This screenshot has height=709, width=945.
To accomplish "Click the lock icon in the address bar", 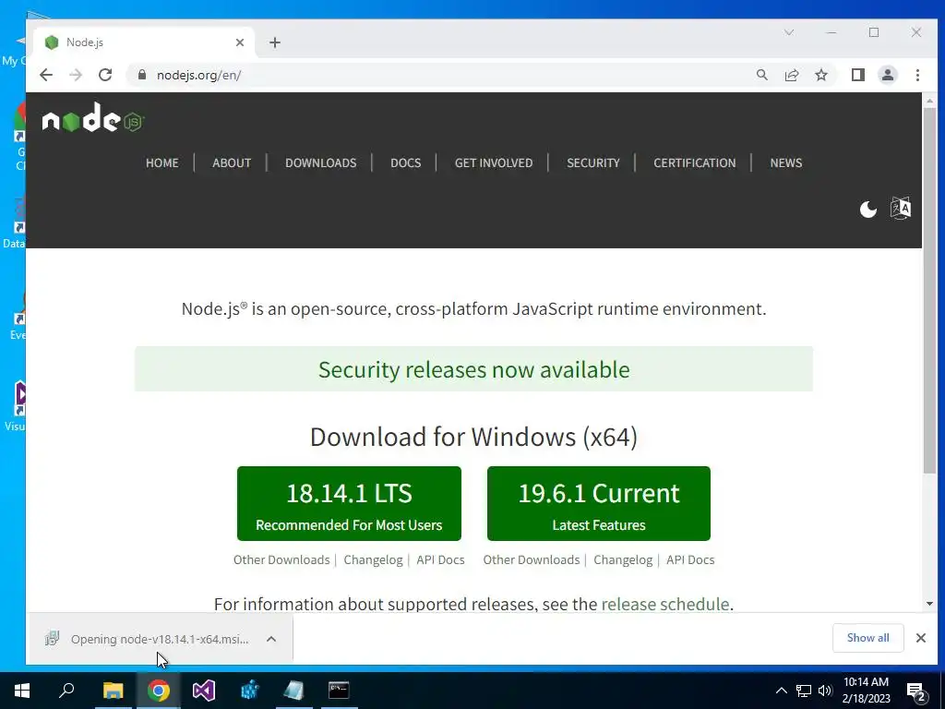I will pyautogui.click(x=141, y=75).
